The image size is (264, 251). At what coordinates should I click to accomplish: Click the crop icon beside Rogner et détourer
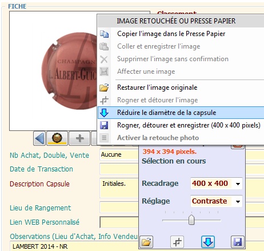click(x=104, y=100)
